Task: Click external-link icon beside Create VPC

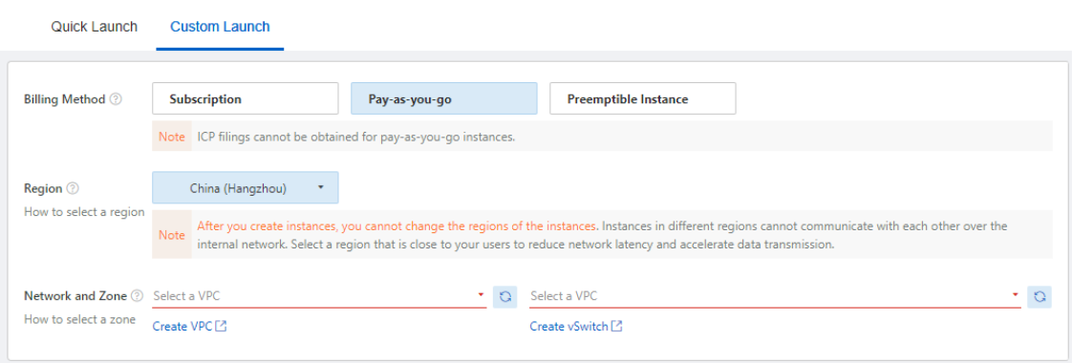Action: coord(221,326)
